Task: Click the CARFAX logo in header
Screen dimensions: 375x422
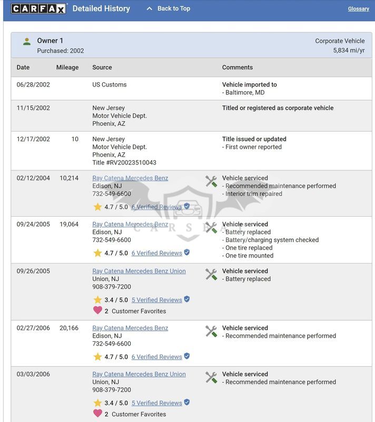Action: coord(38,8)
